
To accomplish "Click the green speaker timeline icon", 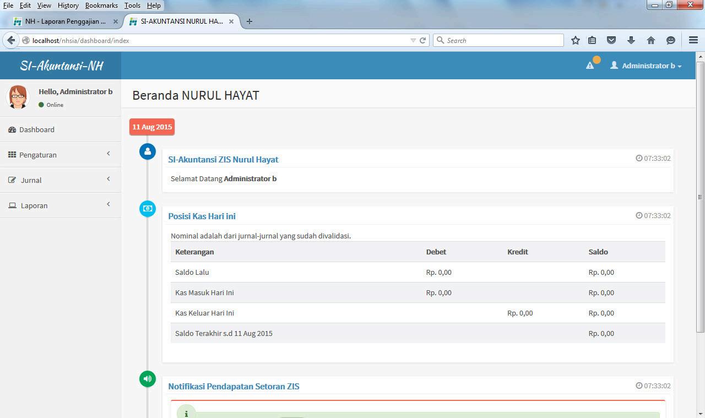I will click(x=148, y=379).
